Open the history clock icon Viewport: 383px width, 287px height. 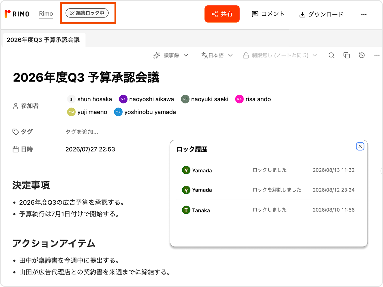coord(362,55)
